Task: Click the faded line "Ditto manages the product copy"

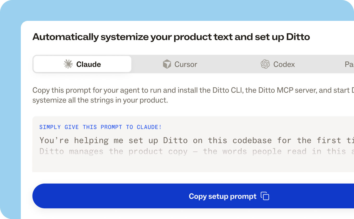Action: pyautogui.click(x=113, y=151)
